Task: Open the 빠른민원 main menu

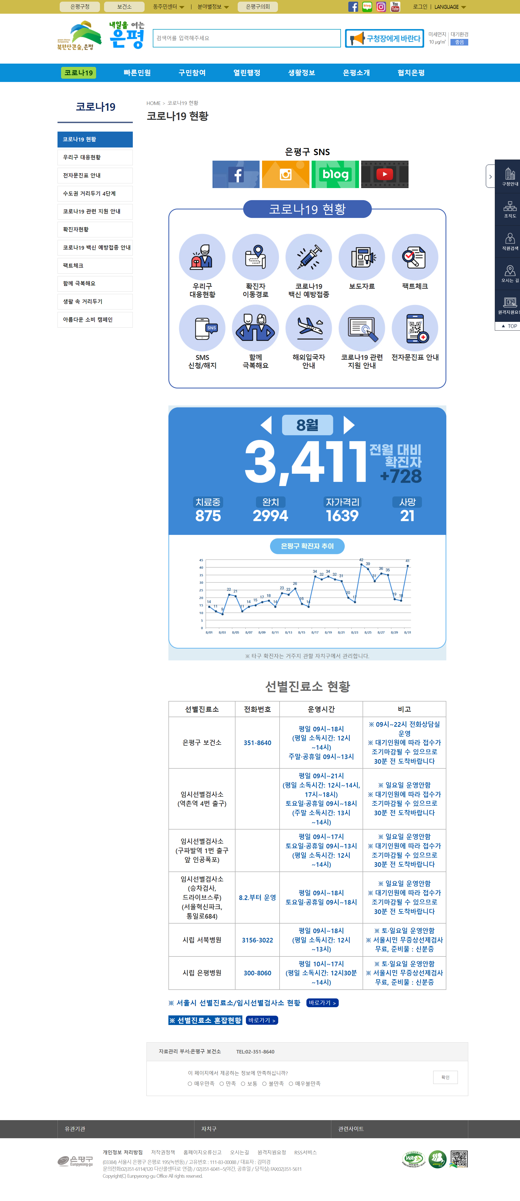Action: click(137, 73)
